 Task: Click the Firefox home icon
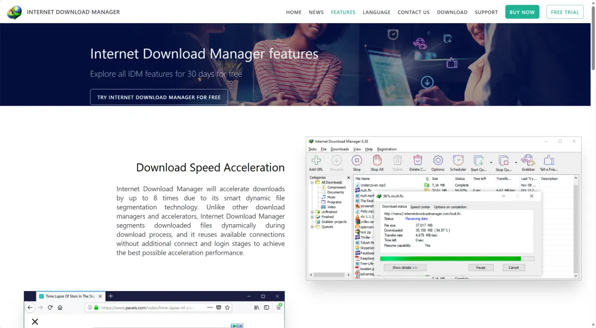coord(60,308)
